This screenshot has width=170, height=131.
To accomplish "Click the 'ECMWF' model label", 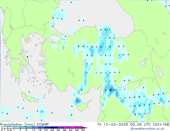I will pos(43,125).
